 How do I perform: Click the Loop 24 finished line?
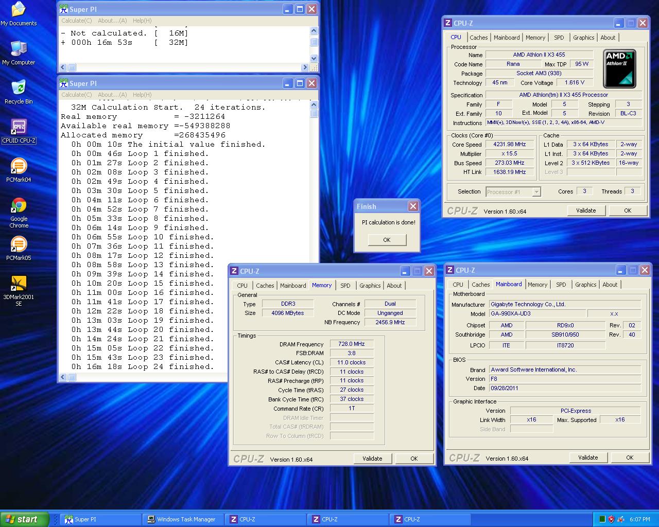pyautogui.click(x=143, y=366)
